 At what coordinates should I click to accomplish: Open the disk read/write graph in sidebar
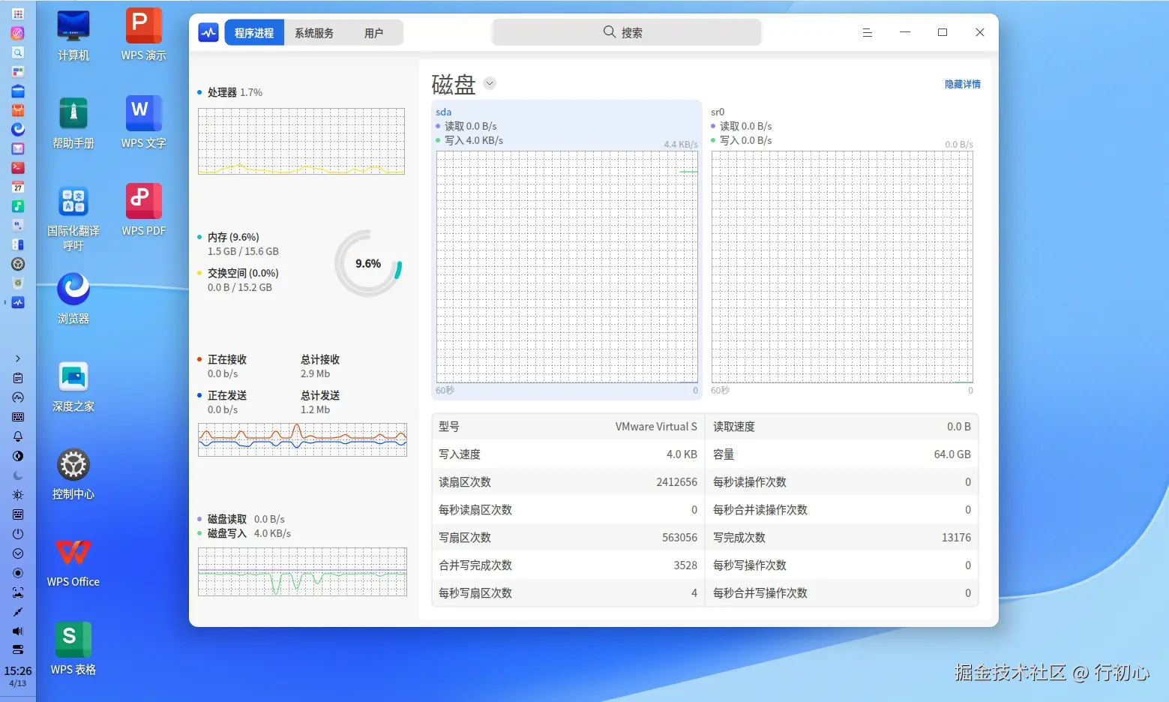tap(302, 571)
